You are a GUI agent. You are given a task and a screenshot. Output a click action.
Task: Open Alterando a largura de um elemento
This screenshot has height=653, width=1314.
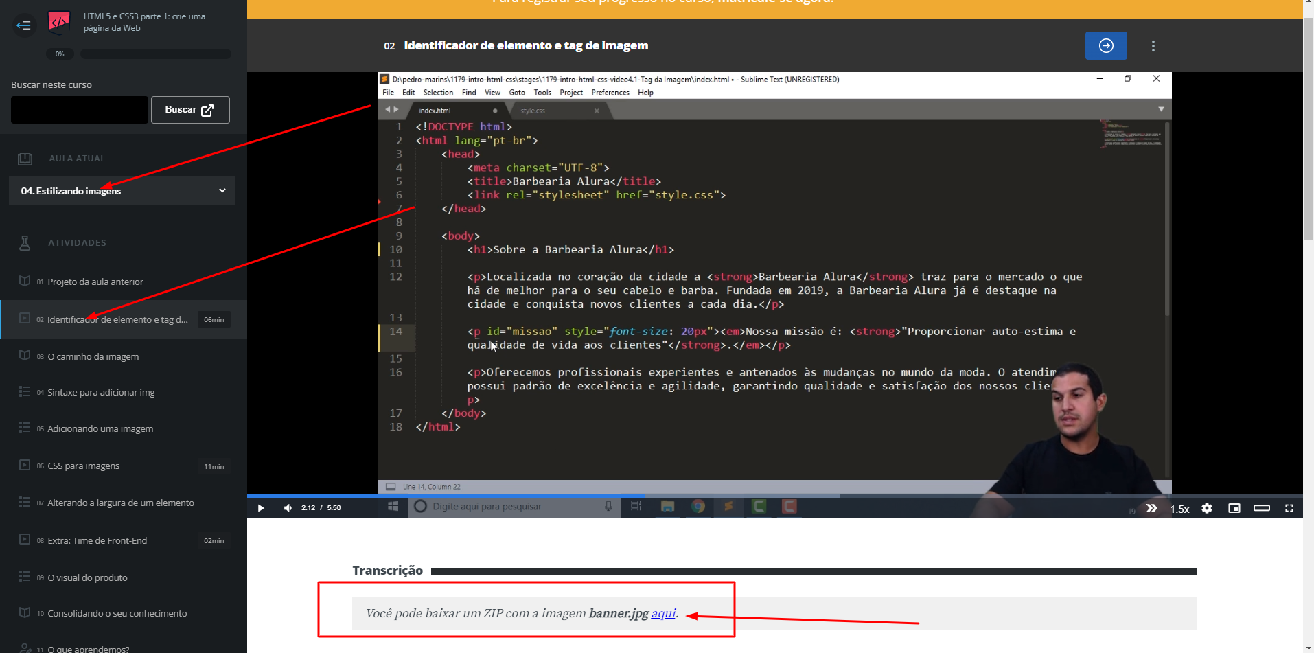click(x=121, y=503)
